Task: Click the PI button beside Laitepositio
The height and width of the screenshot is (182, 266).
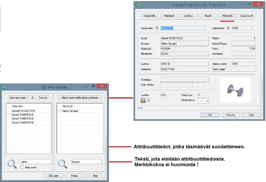Action: pyautogui.click(x=228, y=28)
